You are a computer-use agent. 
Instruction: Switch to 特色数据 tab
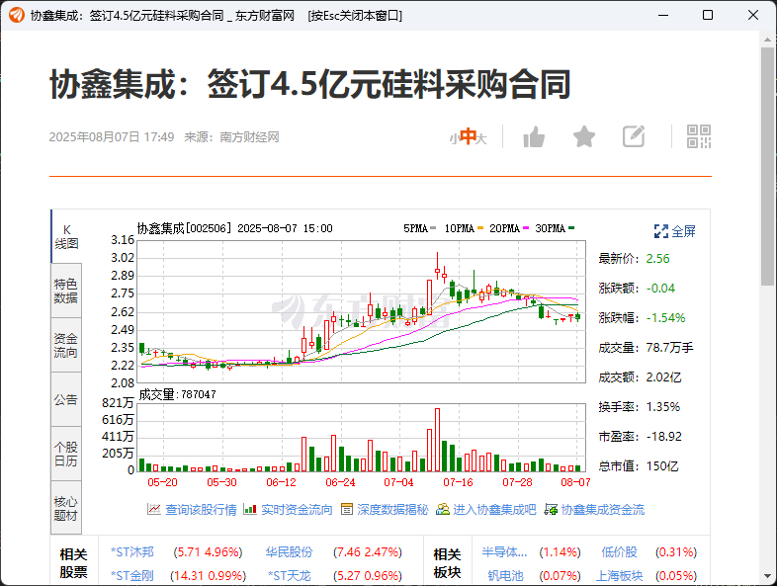click(66, 291)
